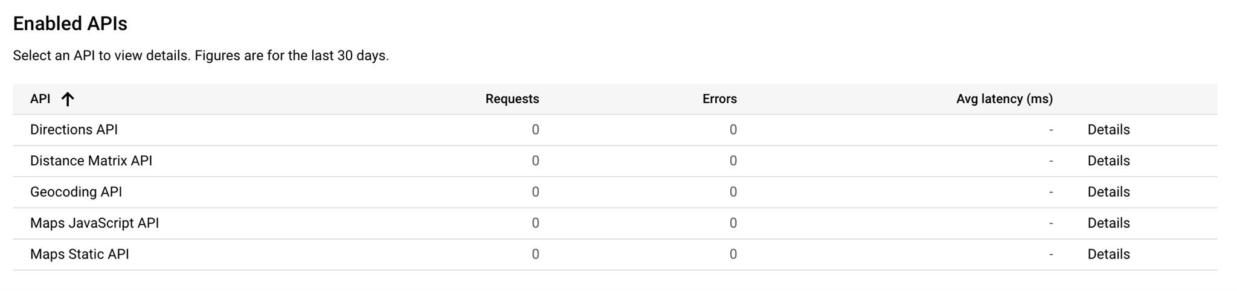The width and height of the screenshot is (1237, 291).
Task: Select the Geocoding API row
Action: (x=615, y=192)
